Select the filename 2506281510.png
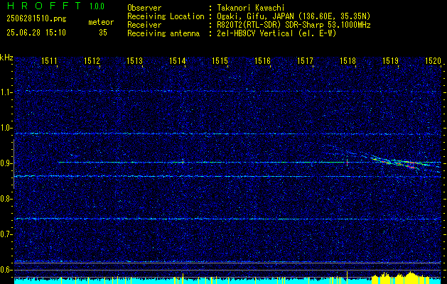 pyautogui.click(x=36, y=18)
